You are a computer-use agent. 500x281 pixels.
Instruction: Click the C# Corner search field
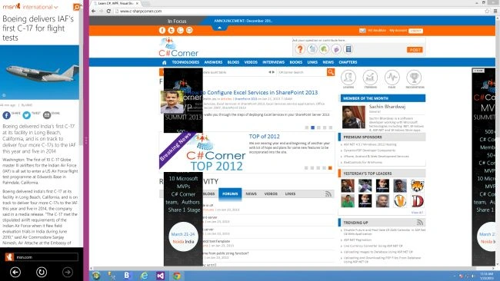[x=302, y=72]
